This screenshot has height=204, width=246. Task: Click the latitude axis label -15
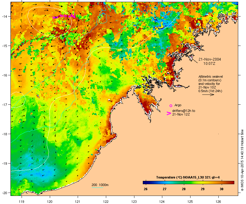(x=4, y=46)
